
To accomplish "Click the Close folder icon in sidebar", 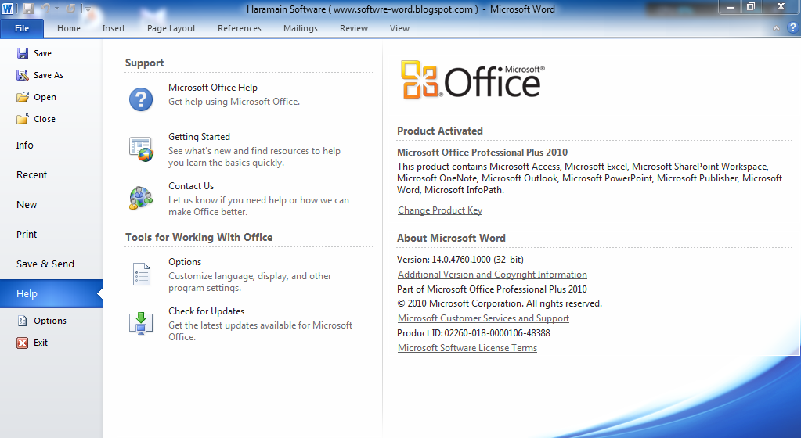I will 23,119.
